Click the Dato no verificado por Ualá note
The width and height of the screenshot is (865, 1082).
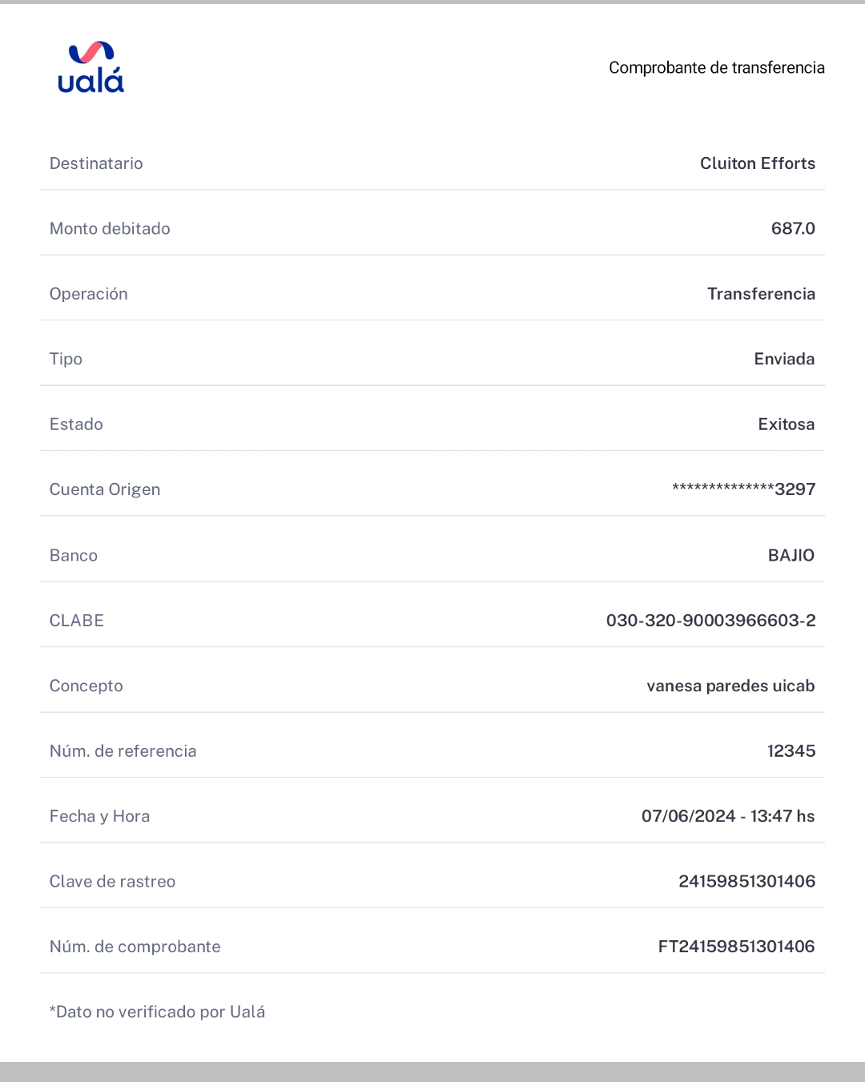[157, 1012]
